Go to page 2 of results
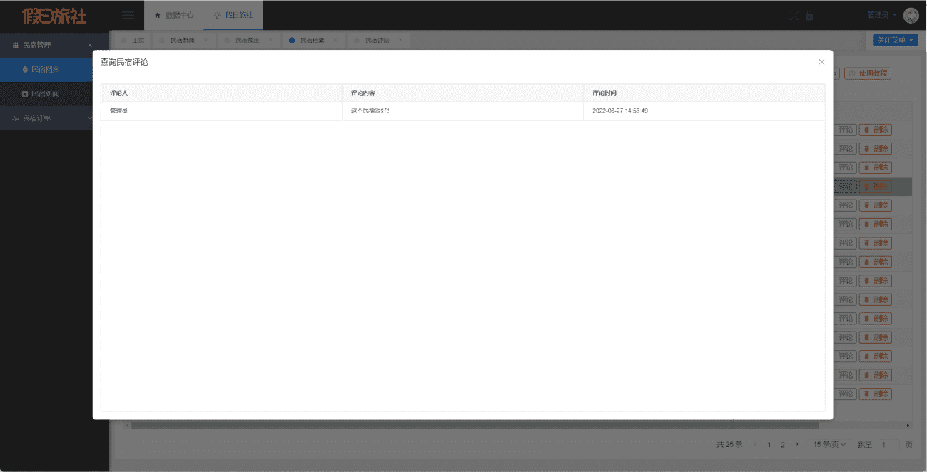 coord(783,445)
